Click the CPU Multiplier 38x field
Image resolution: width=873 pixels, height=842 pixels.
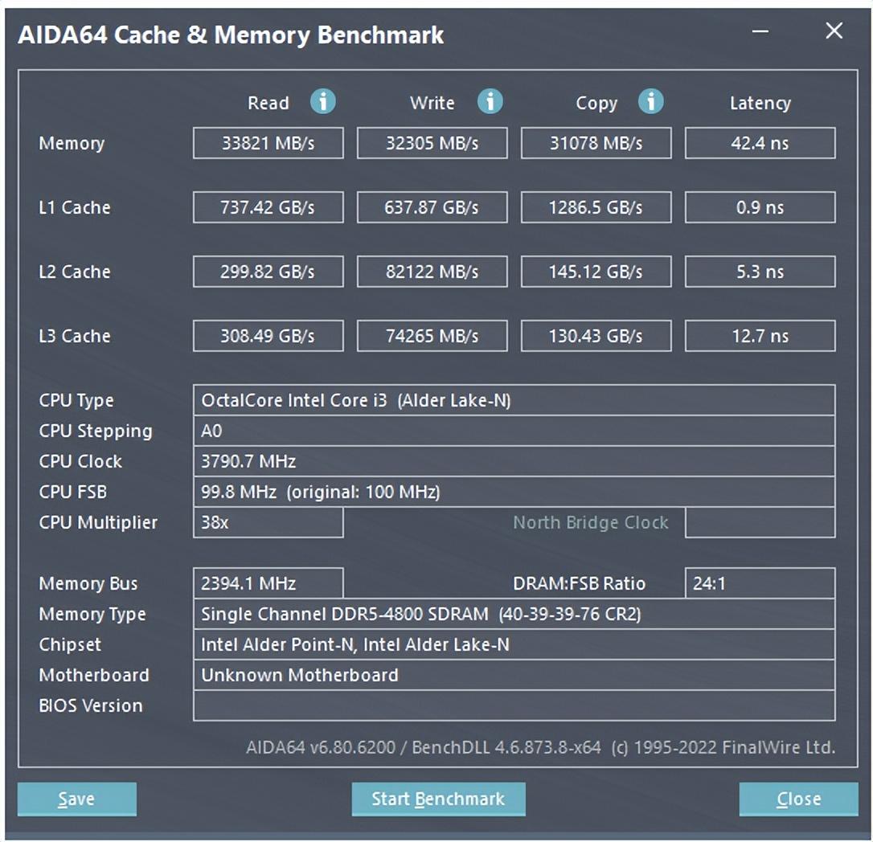tap(268, 522)
